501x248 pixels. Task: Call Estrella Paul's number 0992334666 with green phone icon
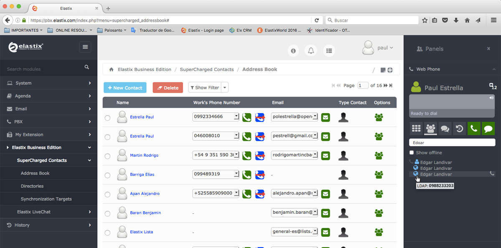click(x=247, y=117)
